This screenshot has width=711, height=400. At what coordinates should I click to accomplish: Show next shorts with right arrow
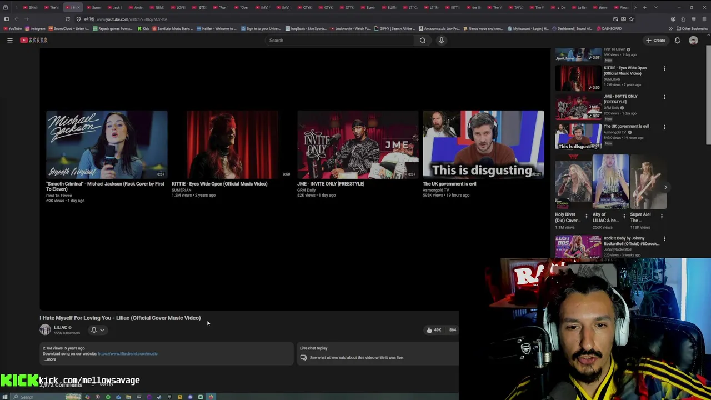665,187
